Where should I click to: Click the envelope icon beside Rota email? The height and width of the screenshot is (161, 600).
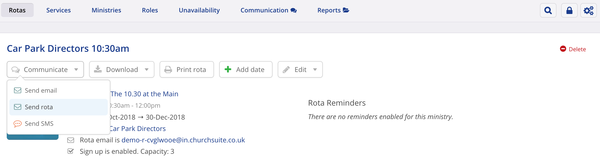click(71, 140)
